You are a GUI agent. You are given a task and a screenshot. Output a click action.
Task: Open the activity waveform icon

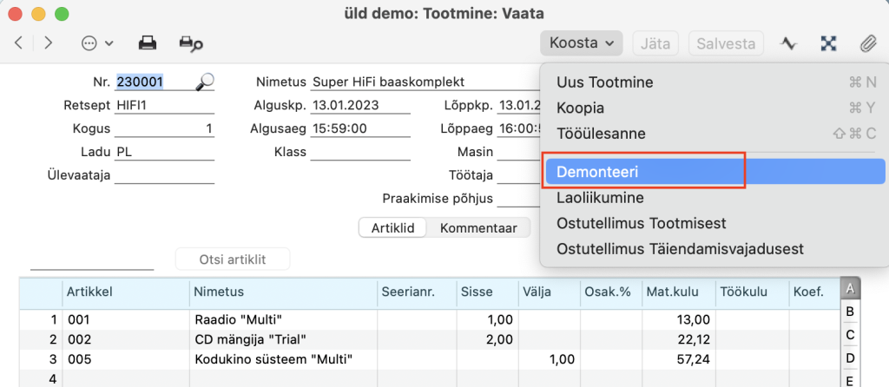coord(788,43)
